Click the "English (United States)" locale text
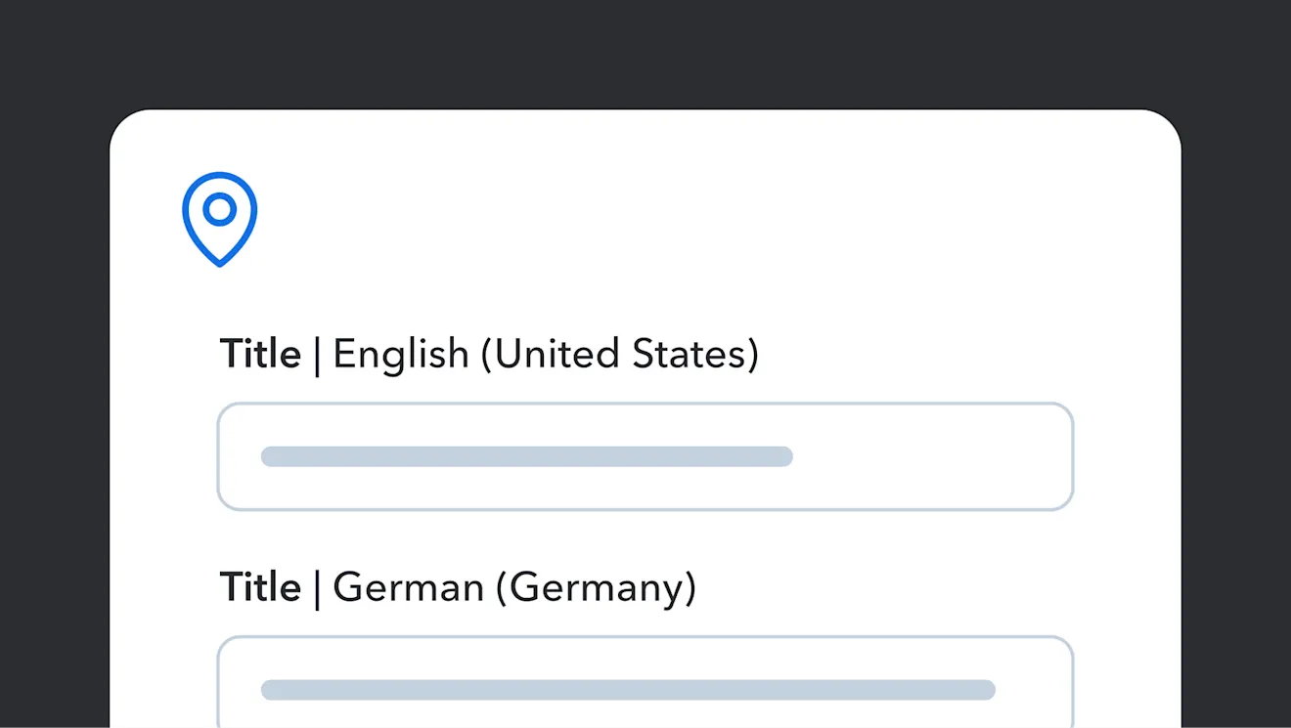The image size is (1291, 728). [x=545, y=354]
